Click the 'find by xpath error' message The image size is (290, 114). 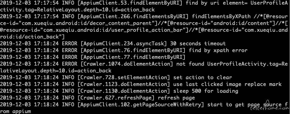point(218,51)
